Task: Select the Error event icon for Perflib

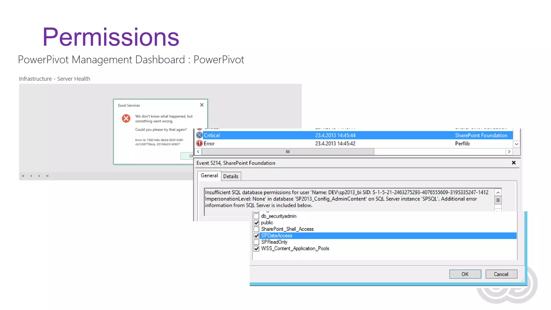Action: click(199, 143)
